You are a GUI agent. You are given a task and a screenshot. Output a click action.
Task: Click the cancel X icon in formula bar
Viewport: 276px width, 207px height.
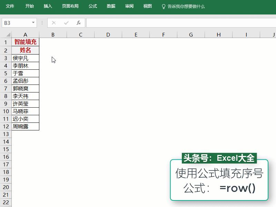(53, 23)
